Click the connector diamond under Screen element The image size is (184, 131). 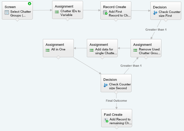point(17,20)
